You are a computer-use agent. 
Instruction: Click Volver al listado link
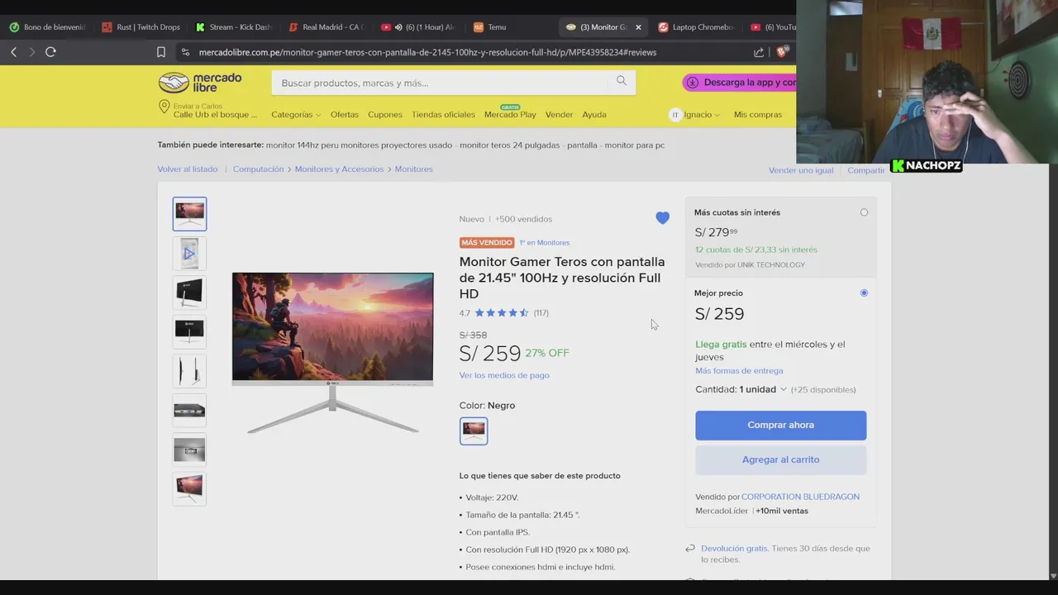(188, 169)
